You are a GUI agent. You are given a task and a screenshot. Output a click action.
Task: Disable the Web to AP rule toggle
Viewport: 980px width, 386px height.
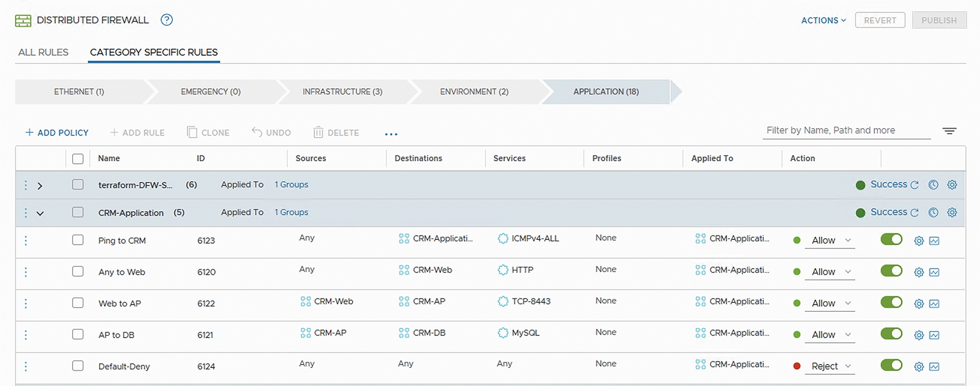click(x=892, y=302)
